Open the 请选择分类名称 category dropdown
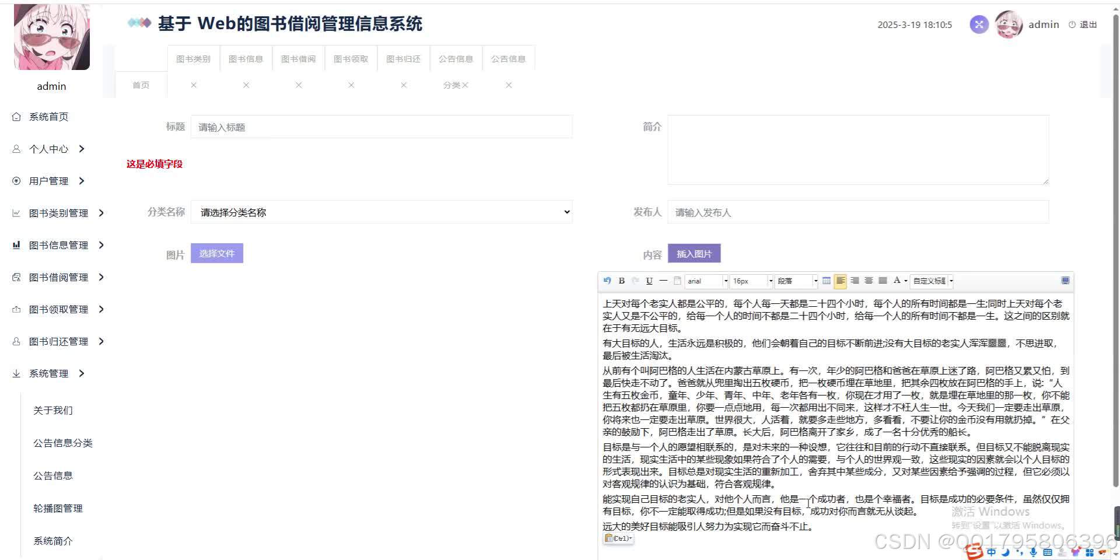1120x560 pixels. click(x=382, y=212)
